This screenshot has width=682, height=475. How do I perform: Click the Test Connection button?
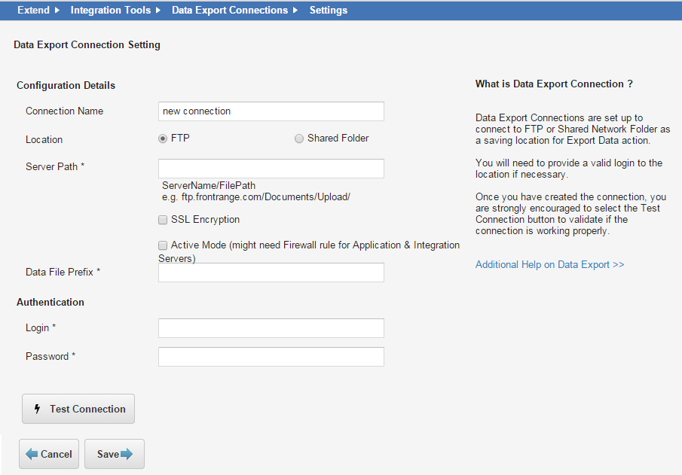click(x=78, y=409)
